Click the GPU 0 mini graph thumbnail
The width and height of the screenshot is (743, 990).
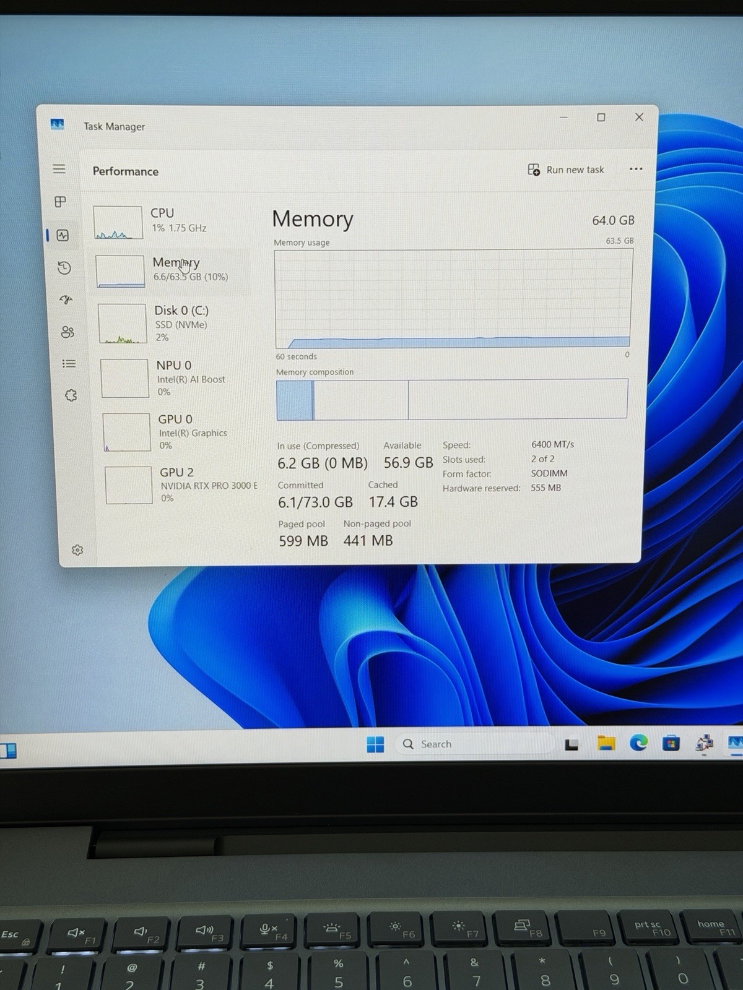tap(127, 433)
